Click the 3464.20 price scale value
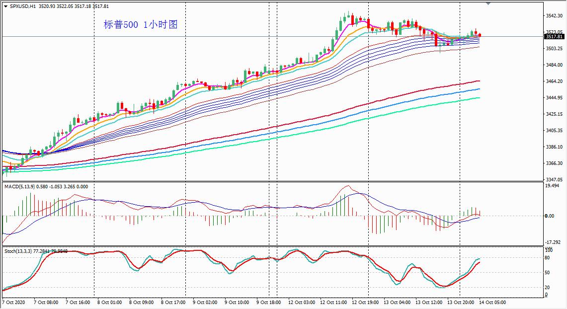Screen dimensions: 567x309 click(554, 81)
